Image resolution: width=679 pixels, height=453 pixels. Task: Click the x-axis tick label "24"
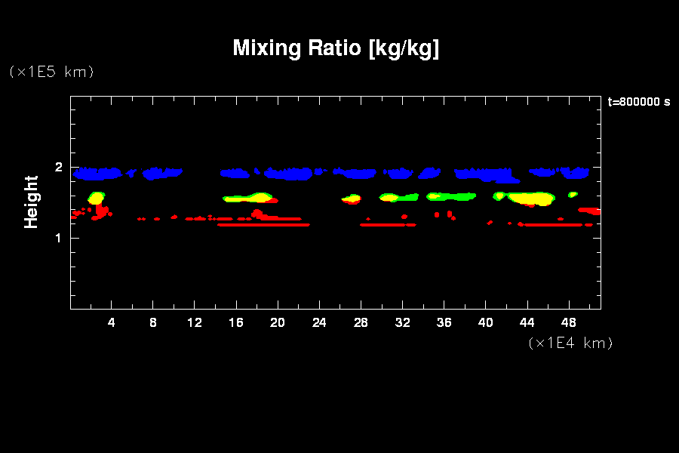click(320, 322)
